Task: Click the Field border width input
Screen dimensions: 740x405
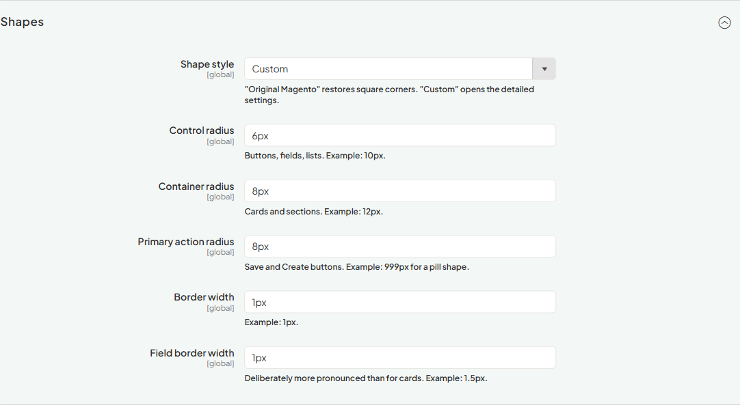Action: pyautogui.click(x=399, y=358)
